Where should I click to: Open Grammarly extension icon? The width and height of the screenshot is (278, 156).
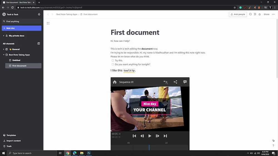(x=240, y=7)
